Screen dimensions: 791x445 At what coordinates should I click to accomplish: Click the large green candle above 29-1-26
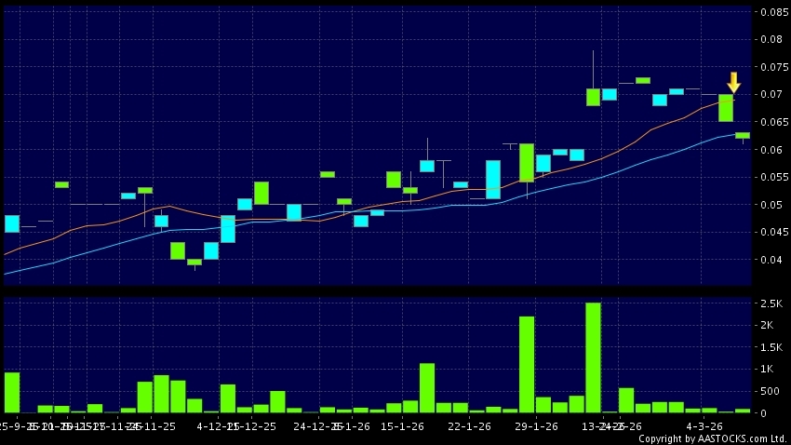coord(527,162)
